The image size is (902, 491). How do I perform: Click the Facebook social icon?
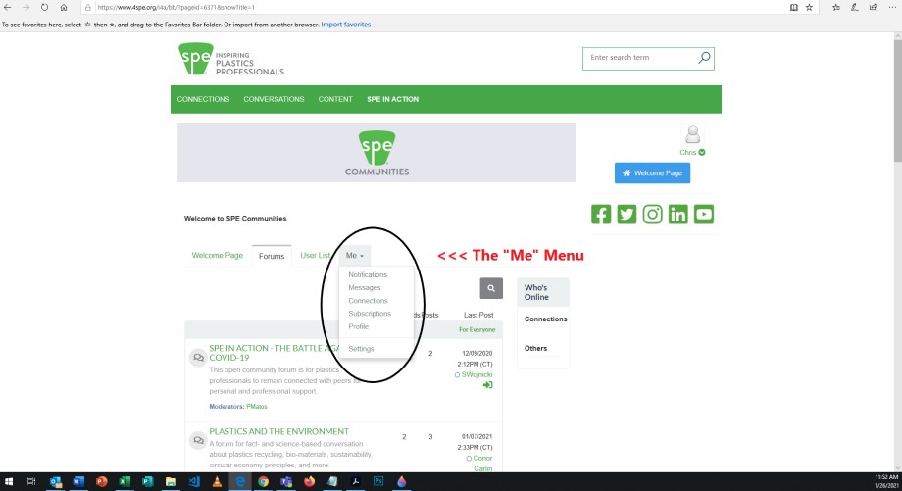tap(601, 215)
